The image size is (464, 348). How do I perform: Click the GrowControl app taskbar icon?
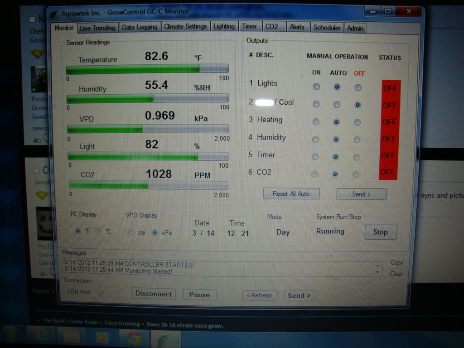click(166, 339)
